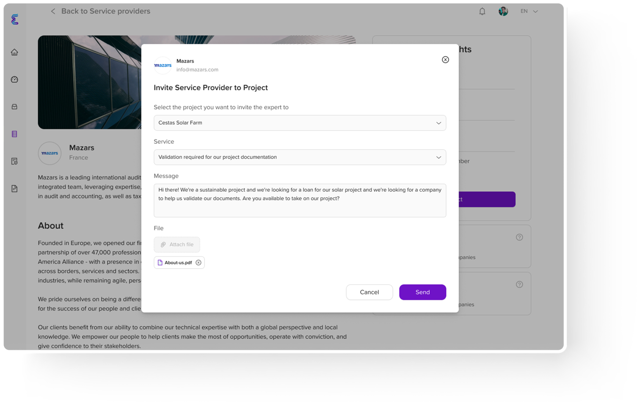
Task: Open the dashboard gauge icon in sidebar
Action: [14, 79]
